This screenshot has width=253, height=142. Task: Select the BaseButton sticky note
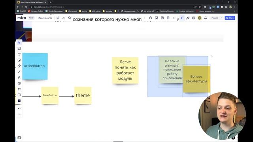click(x=50, y=95)
